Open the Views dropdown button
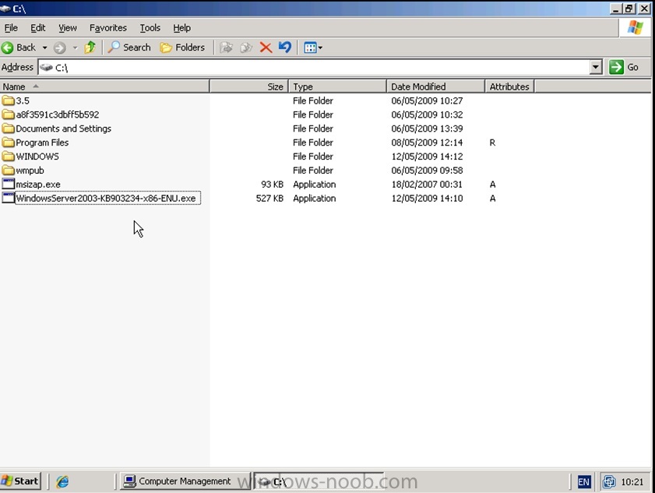This screenshot has width=655, height=493. coord(313,48)
